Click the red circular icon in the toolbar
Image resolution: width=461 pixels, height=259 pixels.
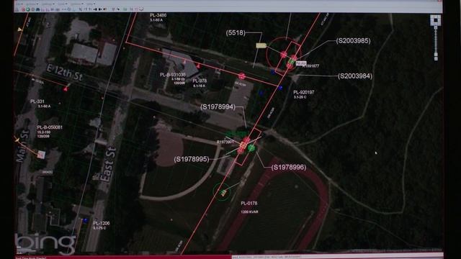pyautogui.click(x=23, y=9)
